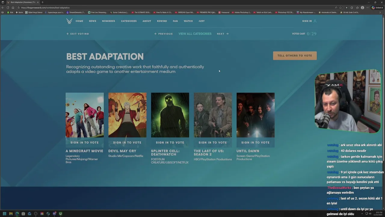Viewport: 385px width, 217px height.
Task: Click Microsoft Edge taskbar icon
Action: coord(17,214)
